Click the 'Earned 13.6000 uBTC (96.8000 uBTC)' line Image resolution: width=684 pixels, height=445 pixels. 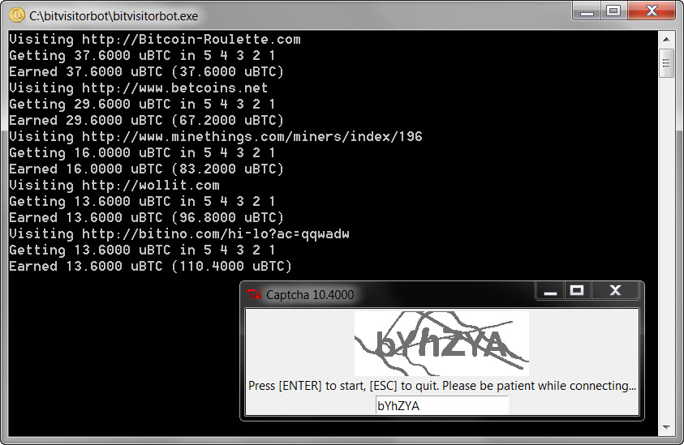(146, 218)
